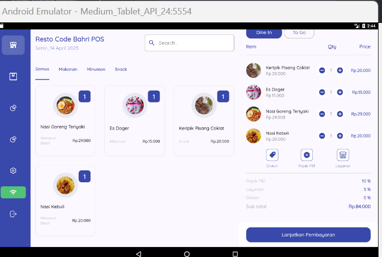Decrease Es Doger quantity
Screen dimensions: 382x257
(322, 92)
